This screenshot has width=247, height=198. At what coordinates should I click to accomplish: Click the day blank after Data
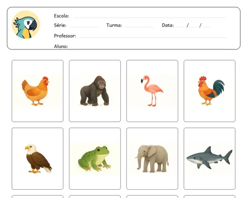click(181, 27)
